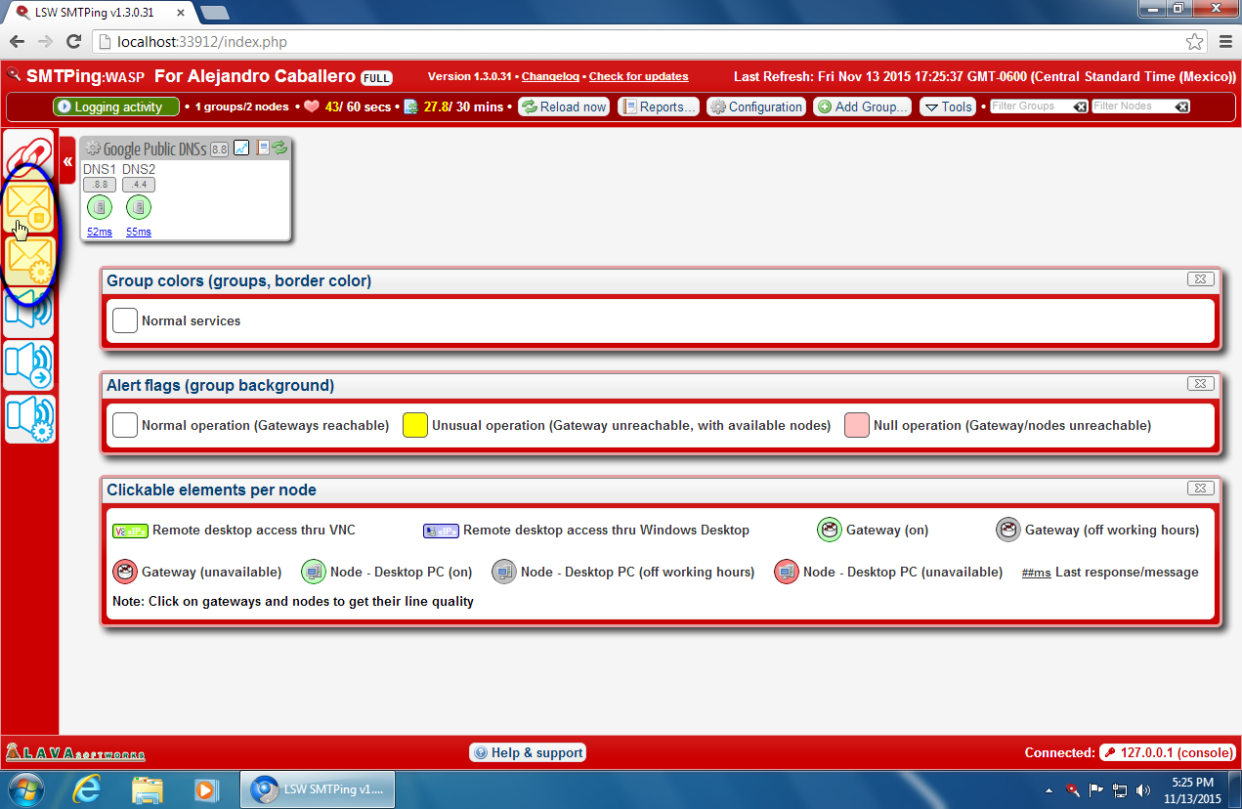Image resolution: width=1242 pixels, height=809 pixels.
Task: Clear the Filter Groups field
Action: [1080, 106]
